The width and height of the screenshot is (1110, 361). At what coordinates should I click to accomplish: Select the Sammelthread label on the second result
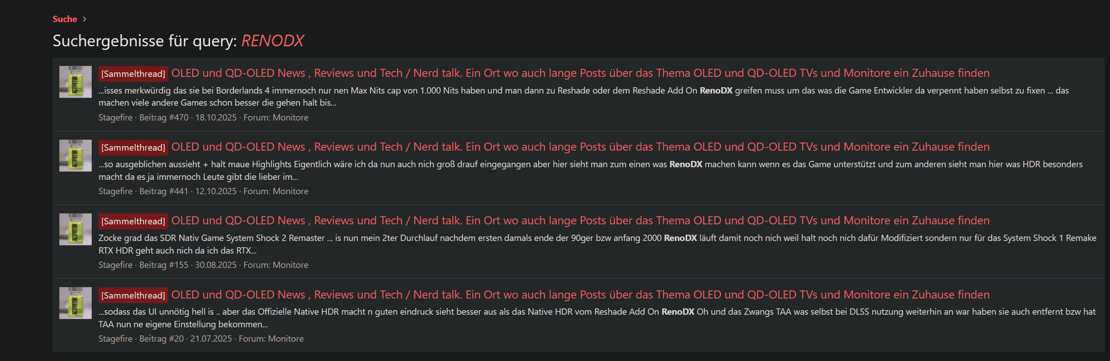pyautogui.click(x=133, y=147)
